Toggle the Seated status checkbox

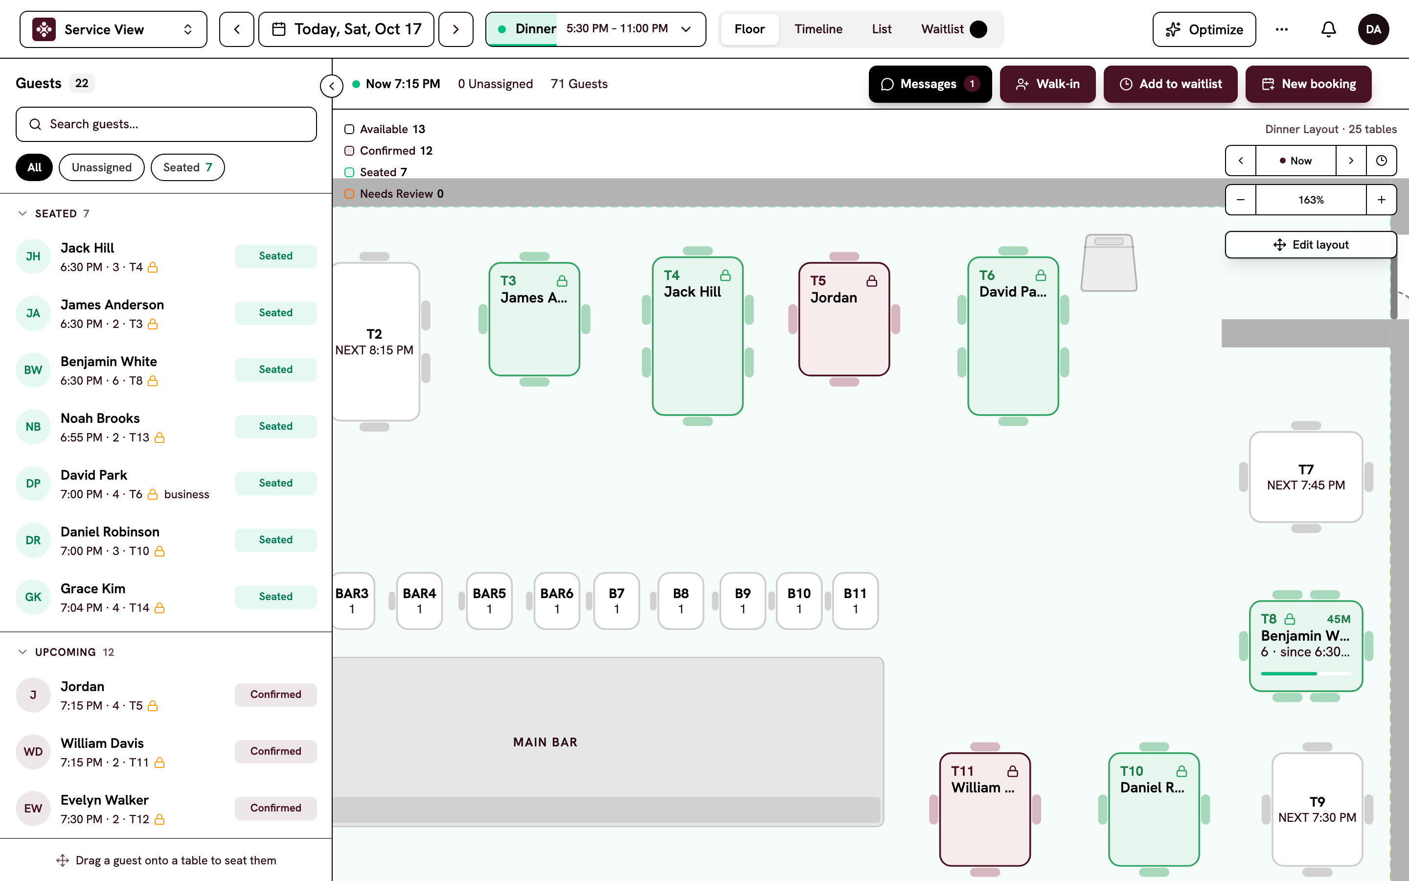coord(349,172)
